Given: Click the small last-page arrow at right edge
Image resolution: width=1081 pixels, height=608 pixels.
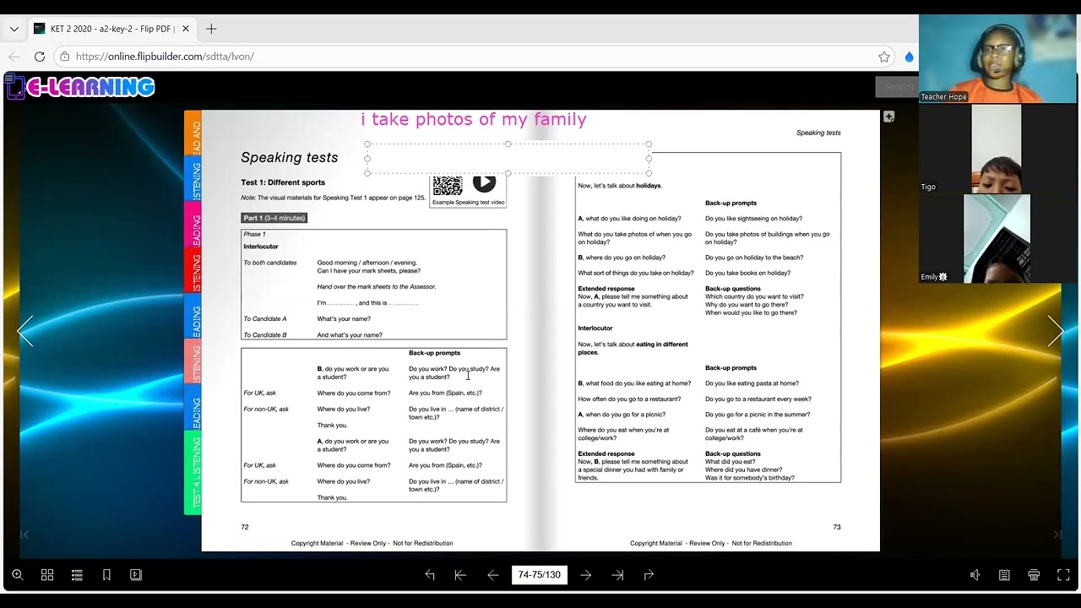Looking at the screenshot, I should (x=1057, y=535).
